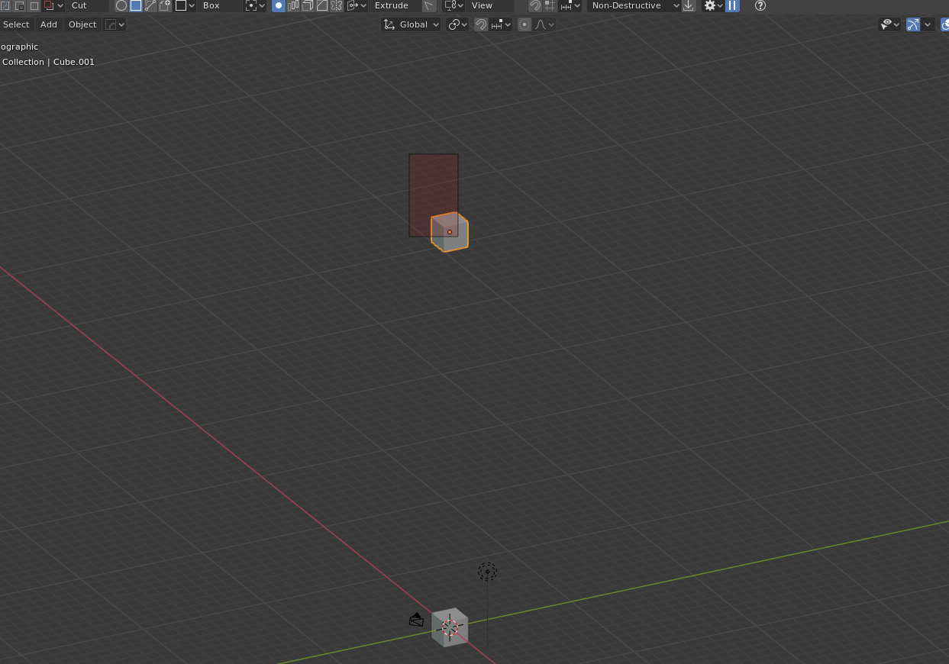Click the View label field

(x=490, y=5)
